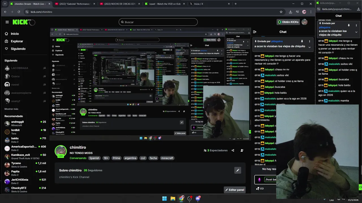Open recommended channel baldu
The image size is (362, 203).
point(25,140)
